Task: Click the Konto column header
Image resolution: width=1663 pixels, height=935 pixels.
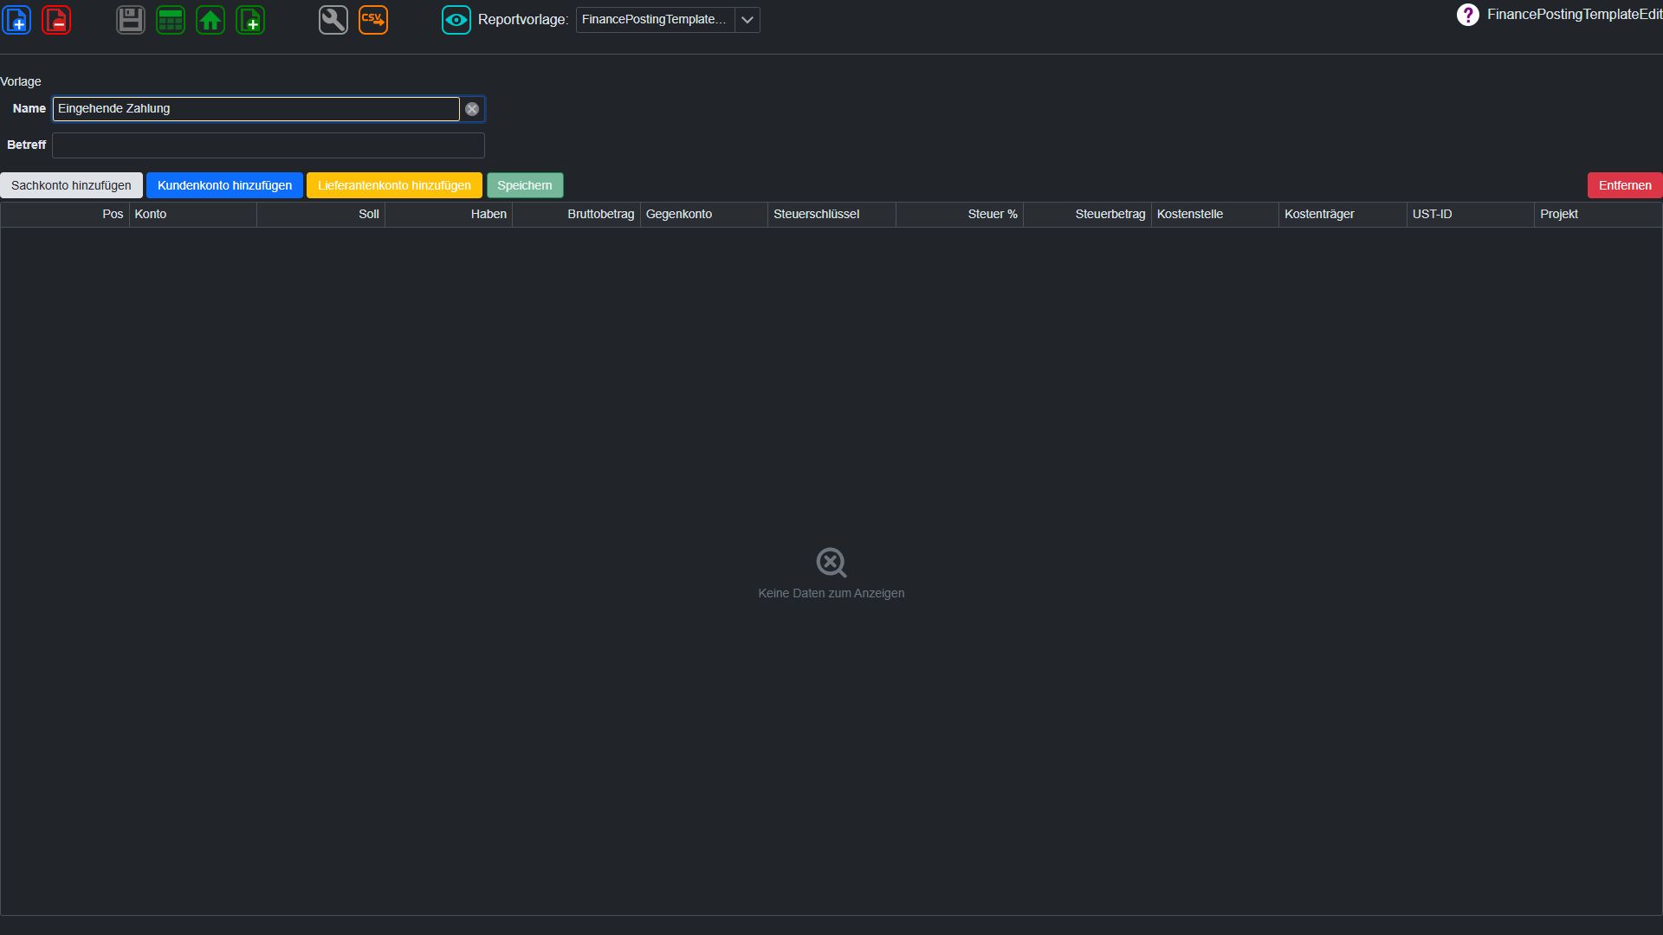Action: tap(193, 215)
